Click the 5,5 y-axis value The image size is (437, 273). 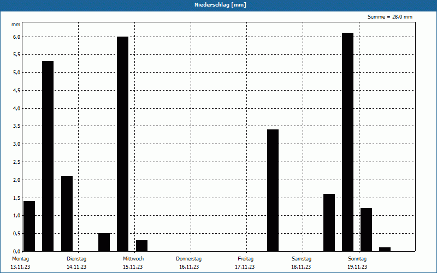pos(17,55)
